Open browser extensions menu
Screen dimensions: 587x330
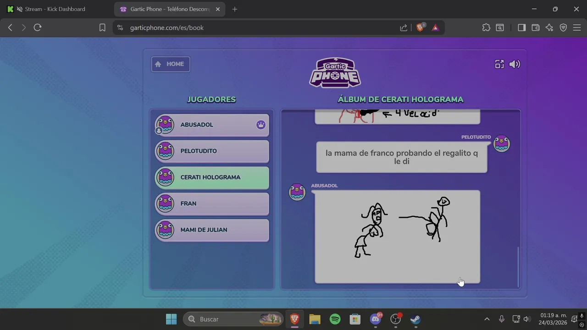point(486,27)
